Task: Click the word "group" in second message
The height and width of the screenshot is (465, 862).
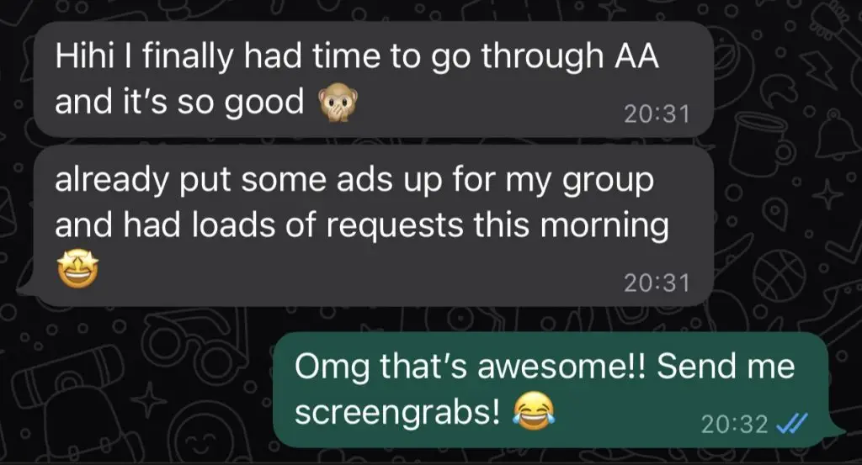Action: 608,182
